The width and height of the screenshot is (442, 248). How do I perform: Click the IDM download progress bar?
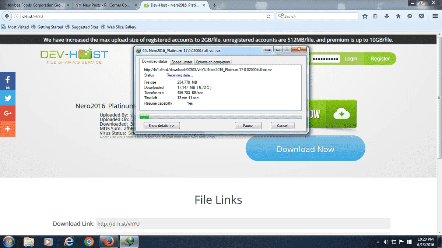(x=221, y=116)
